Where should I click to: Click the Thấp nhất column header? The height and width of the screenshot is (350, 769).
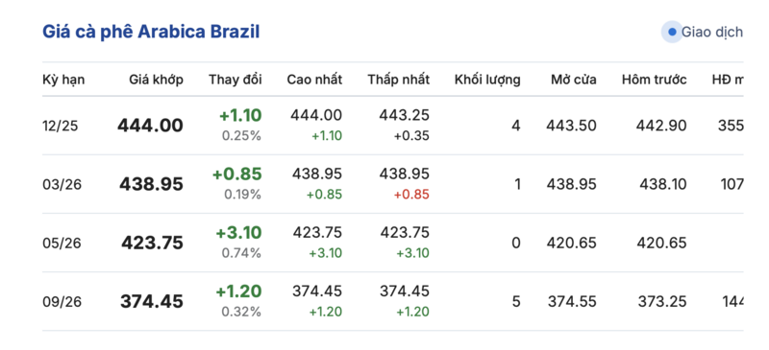[399, 80]
